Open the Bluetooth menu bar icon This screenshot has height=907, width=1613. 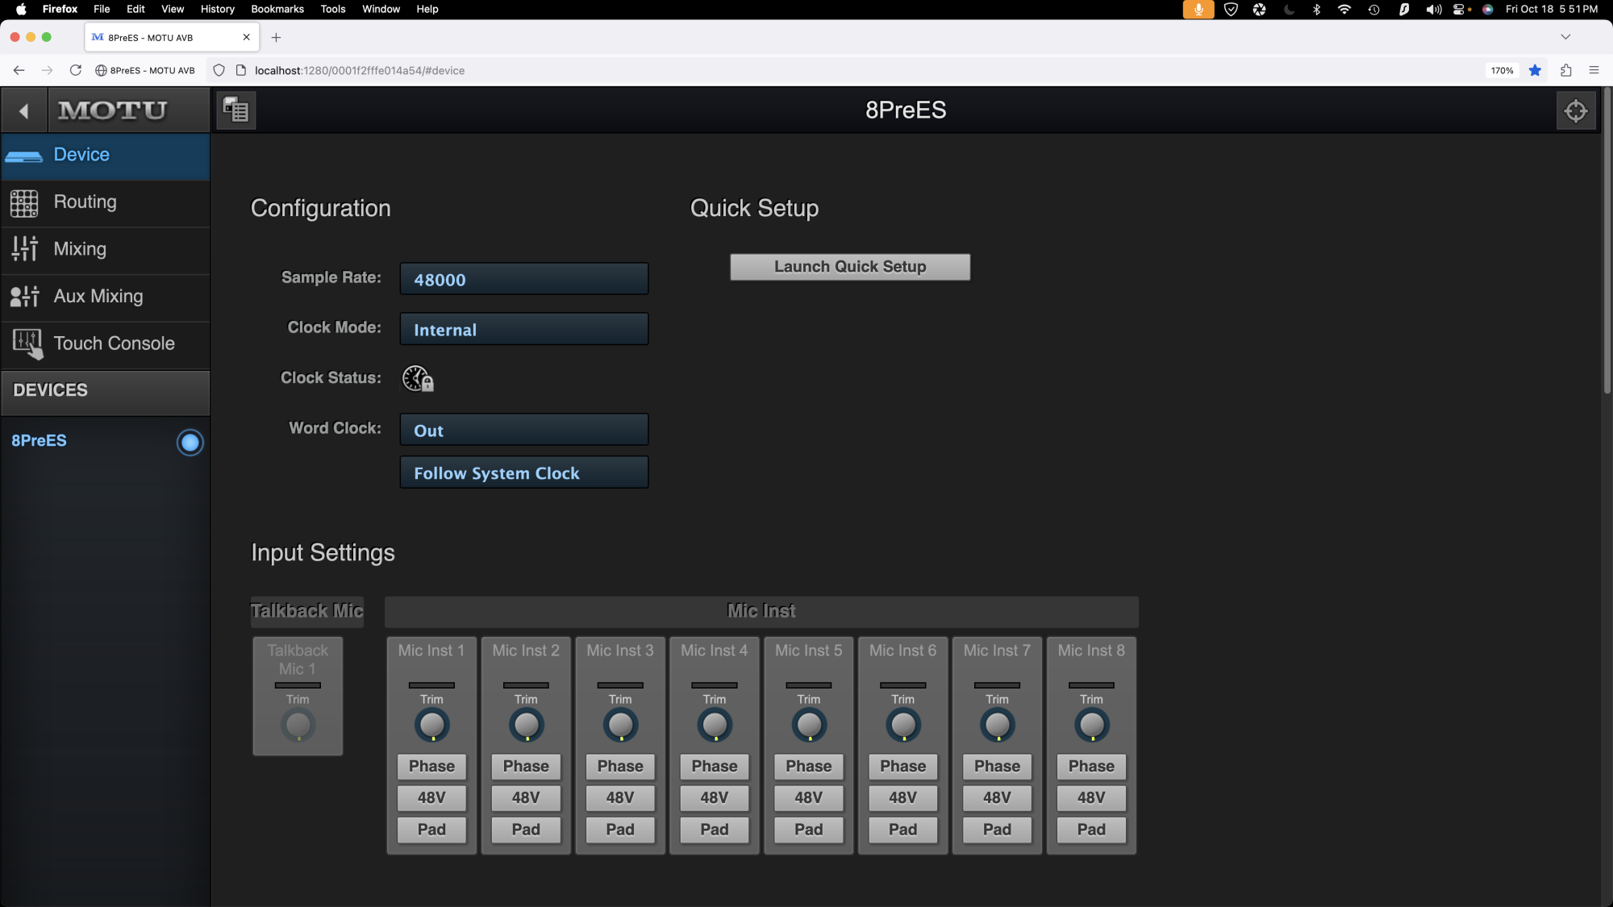pos(1316,9)
